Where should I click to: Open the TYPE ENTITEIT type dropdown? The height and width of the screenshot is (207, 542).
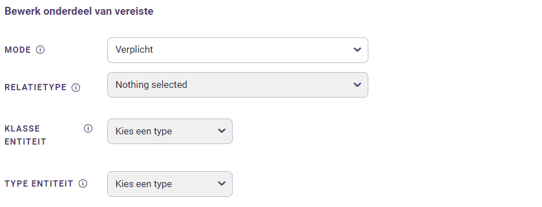pos(170,184)
